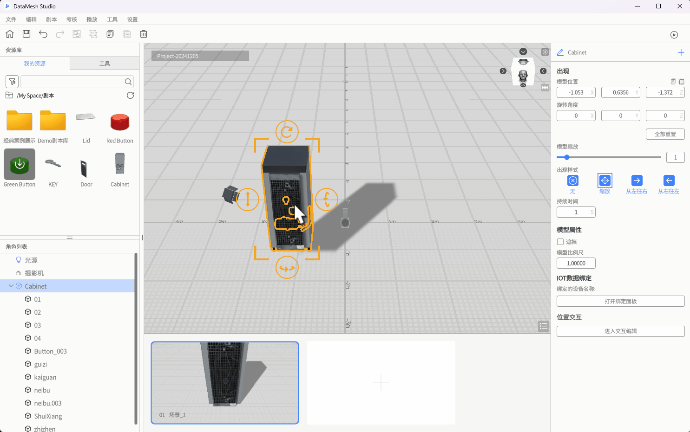690x432 pixels.
Task: Open the 经典案例展示 folder
Action: coord(20,127)
